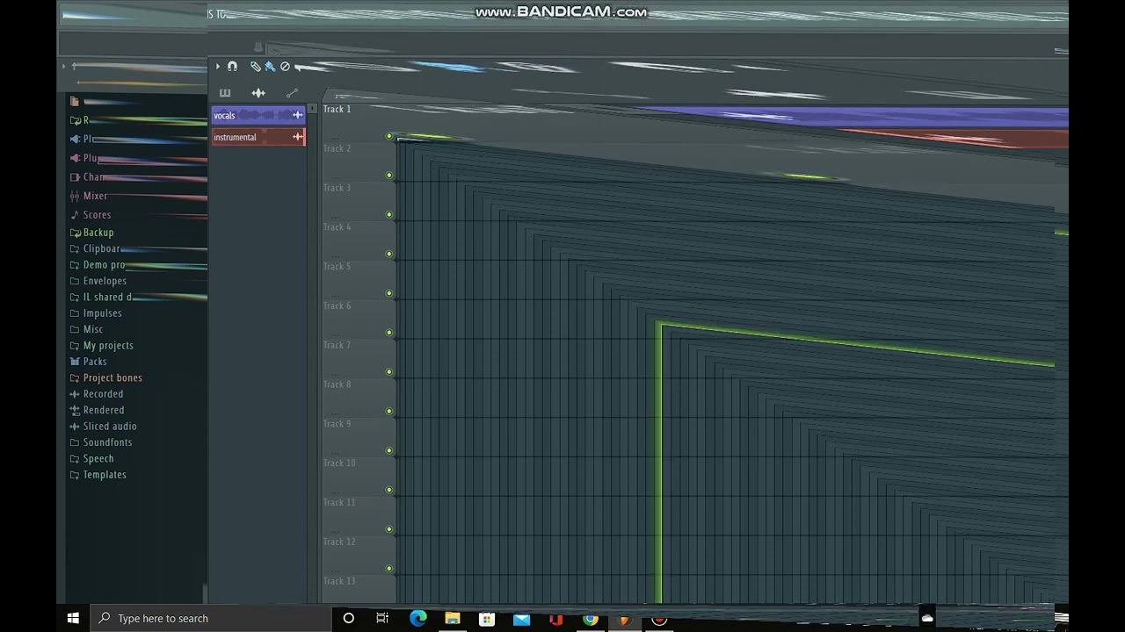Click the picker panel scroll button

click(312, 109)
